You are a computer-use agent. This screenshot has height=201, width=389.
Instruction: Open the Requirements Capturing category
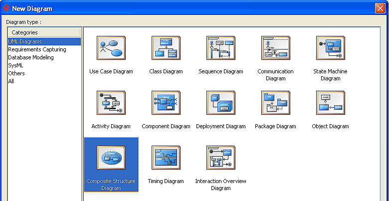(x=37, y=49)
